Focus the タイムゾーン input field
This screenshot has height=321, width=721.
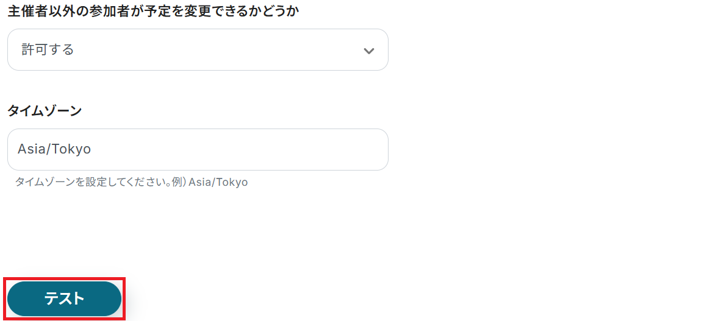pyautogui.click(x=197, y=149)
